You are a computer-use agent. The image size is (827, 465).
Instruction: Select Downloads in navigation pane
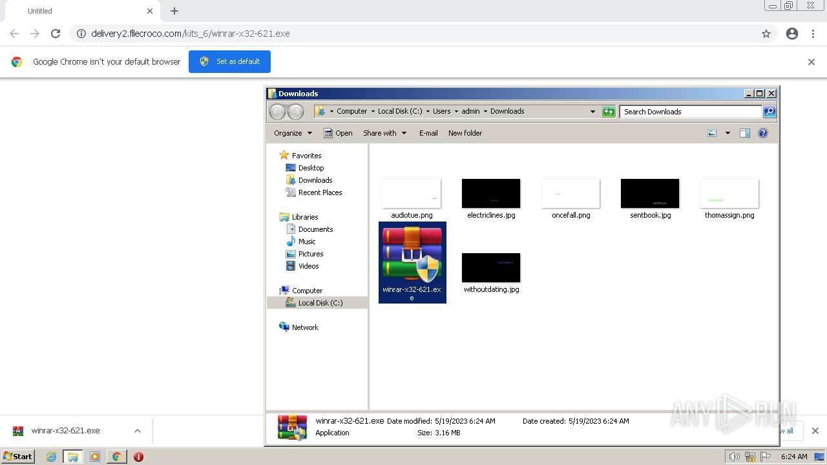point(315,180)
